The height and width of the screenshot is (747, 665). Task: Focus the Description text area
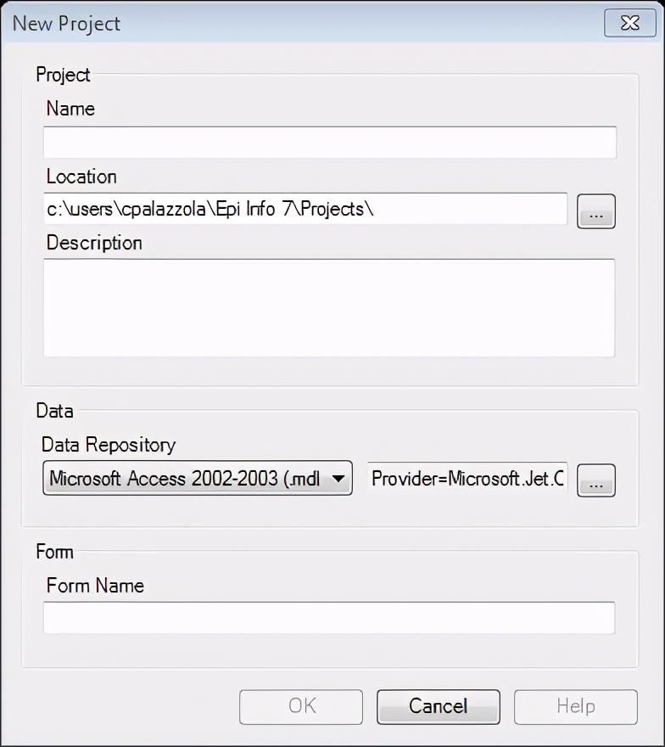click(329, 308)
